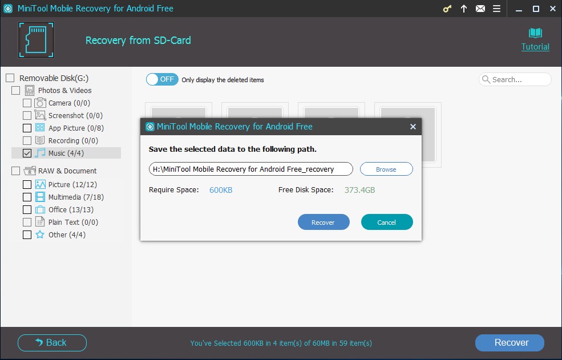Click the App Picture category icon
Image resolution: width=562 pixels, height=360 pixels.
[x=40, y=128]
